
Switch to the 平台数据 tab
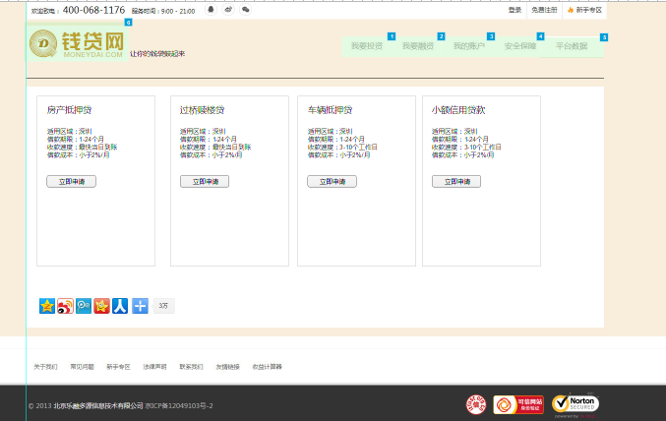coord(572,46)
